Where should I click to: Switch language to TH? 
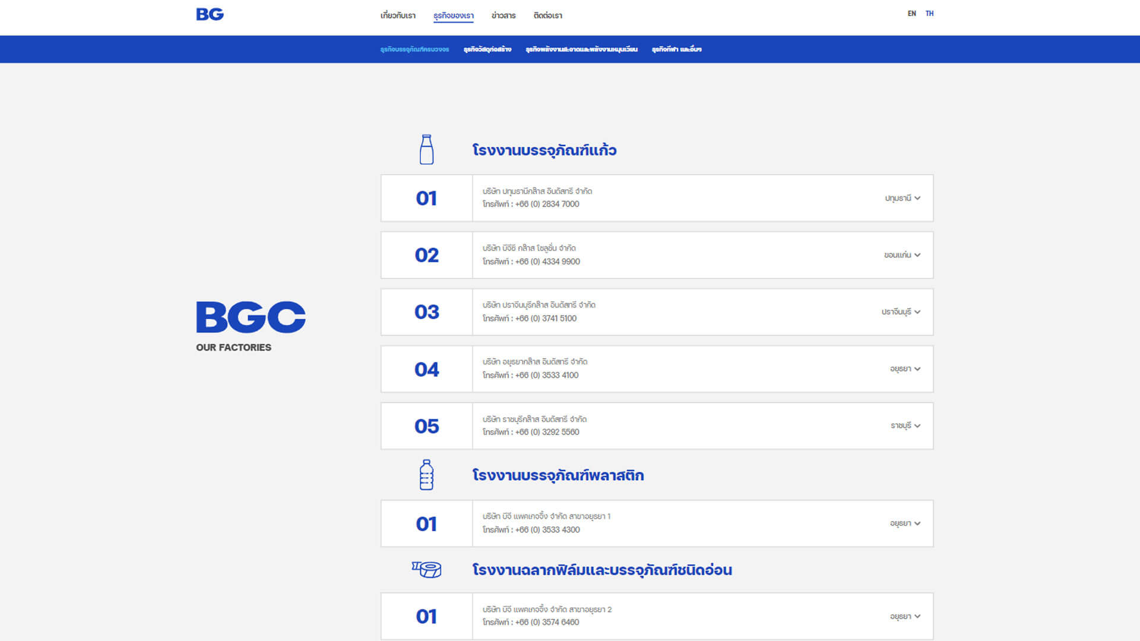click(x=929, y=14)
